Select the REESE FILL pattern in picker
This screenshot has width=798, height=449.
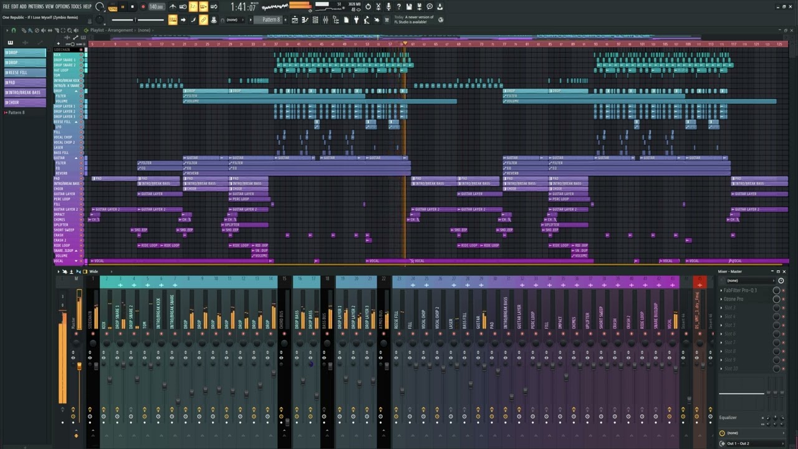point(26,72)
